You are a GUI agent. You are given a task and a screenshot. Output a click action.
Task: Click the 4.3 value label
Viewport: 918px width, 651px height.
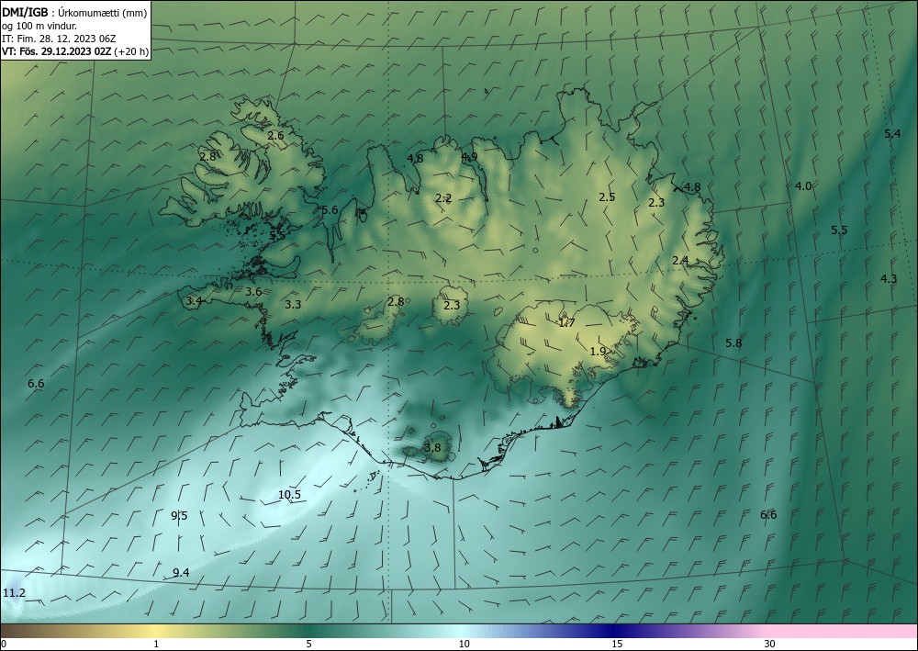pos(889,278)
